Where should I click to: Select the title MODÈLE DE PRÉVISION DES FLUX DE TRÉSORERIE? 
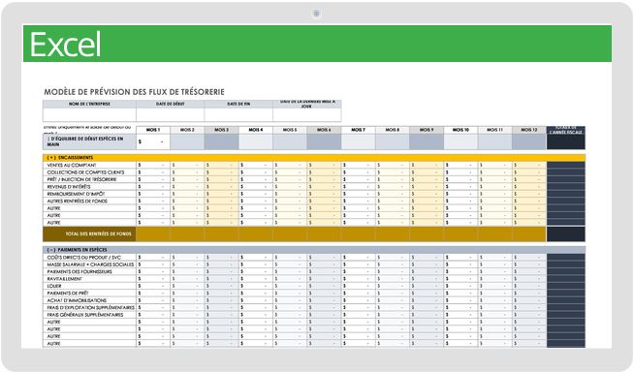coord(134,92)
